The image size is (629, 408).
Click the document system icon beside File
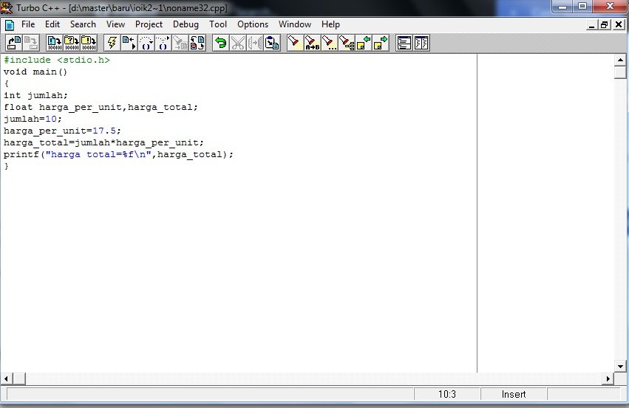coord(9,25)
